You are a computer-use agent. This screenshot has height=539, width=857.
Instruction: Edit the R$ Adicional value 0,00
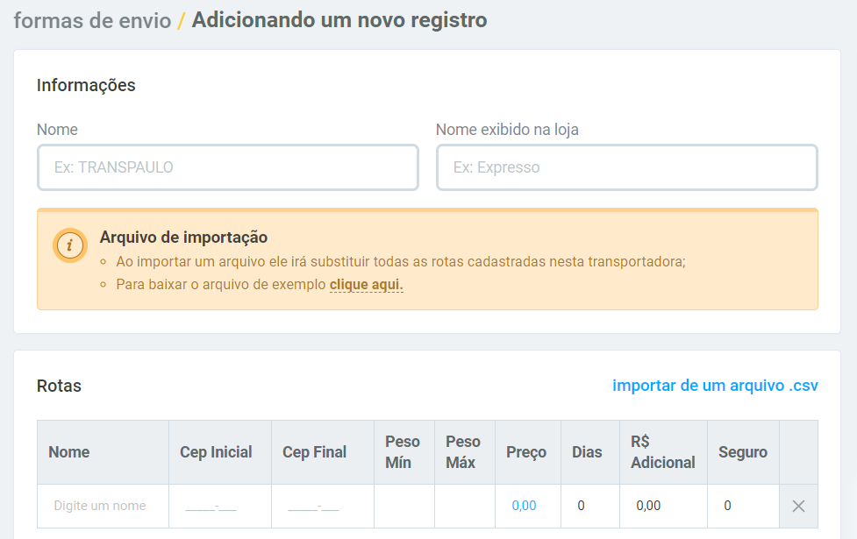point(663,506)
